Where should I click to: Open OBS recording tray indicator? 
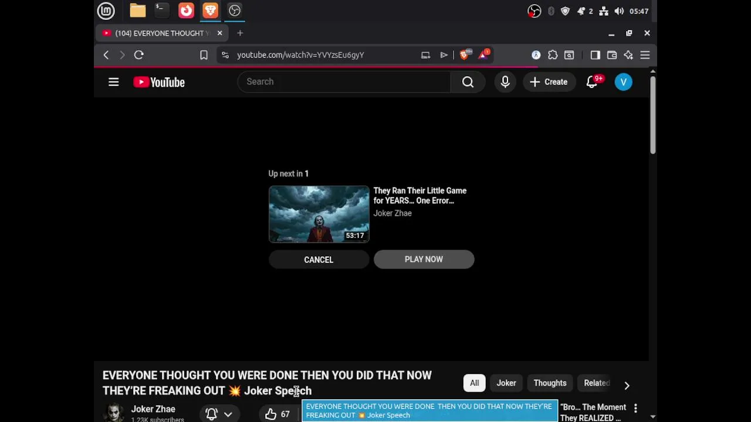(534, 11)
